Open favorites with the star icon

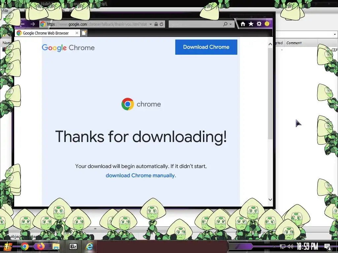point(251,24)
